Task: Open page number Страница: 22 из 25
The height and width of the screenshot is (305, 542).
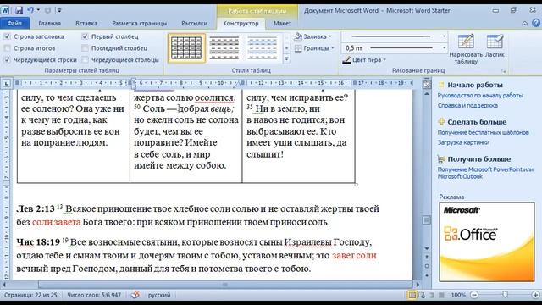Action: (30, 295)
